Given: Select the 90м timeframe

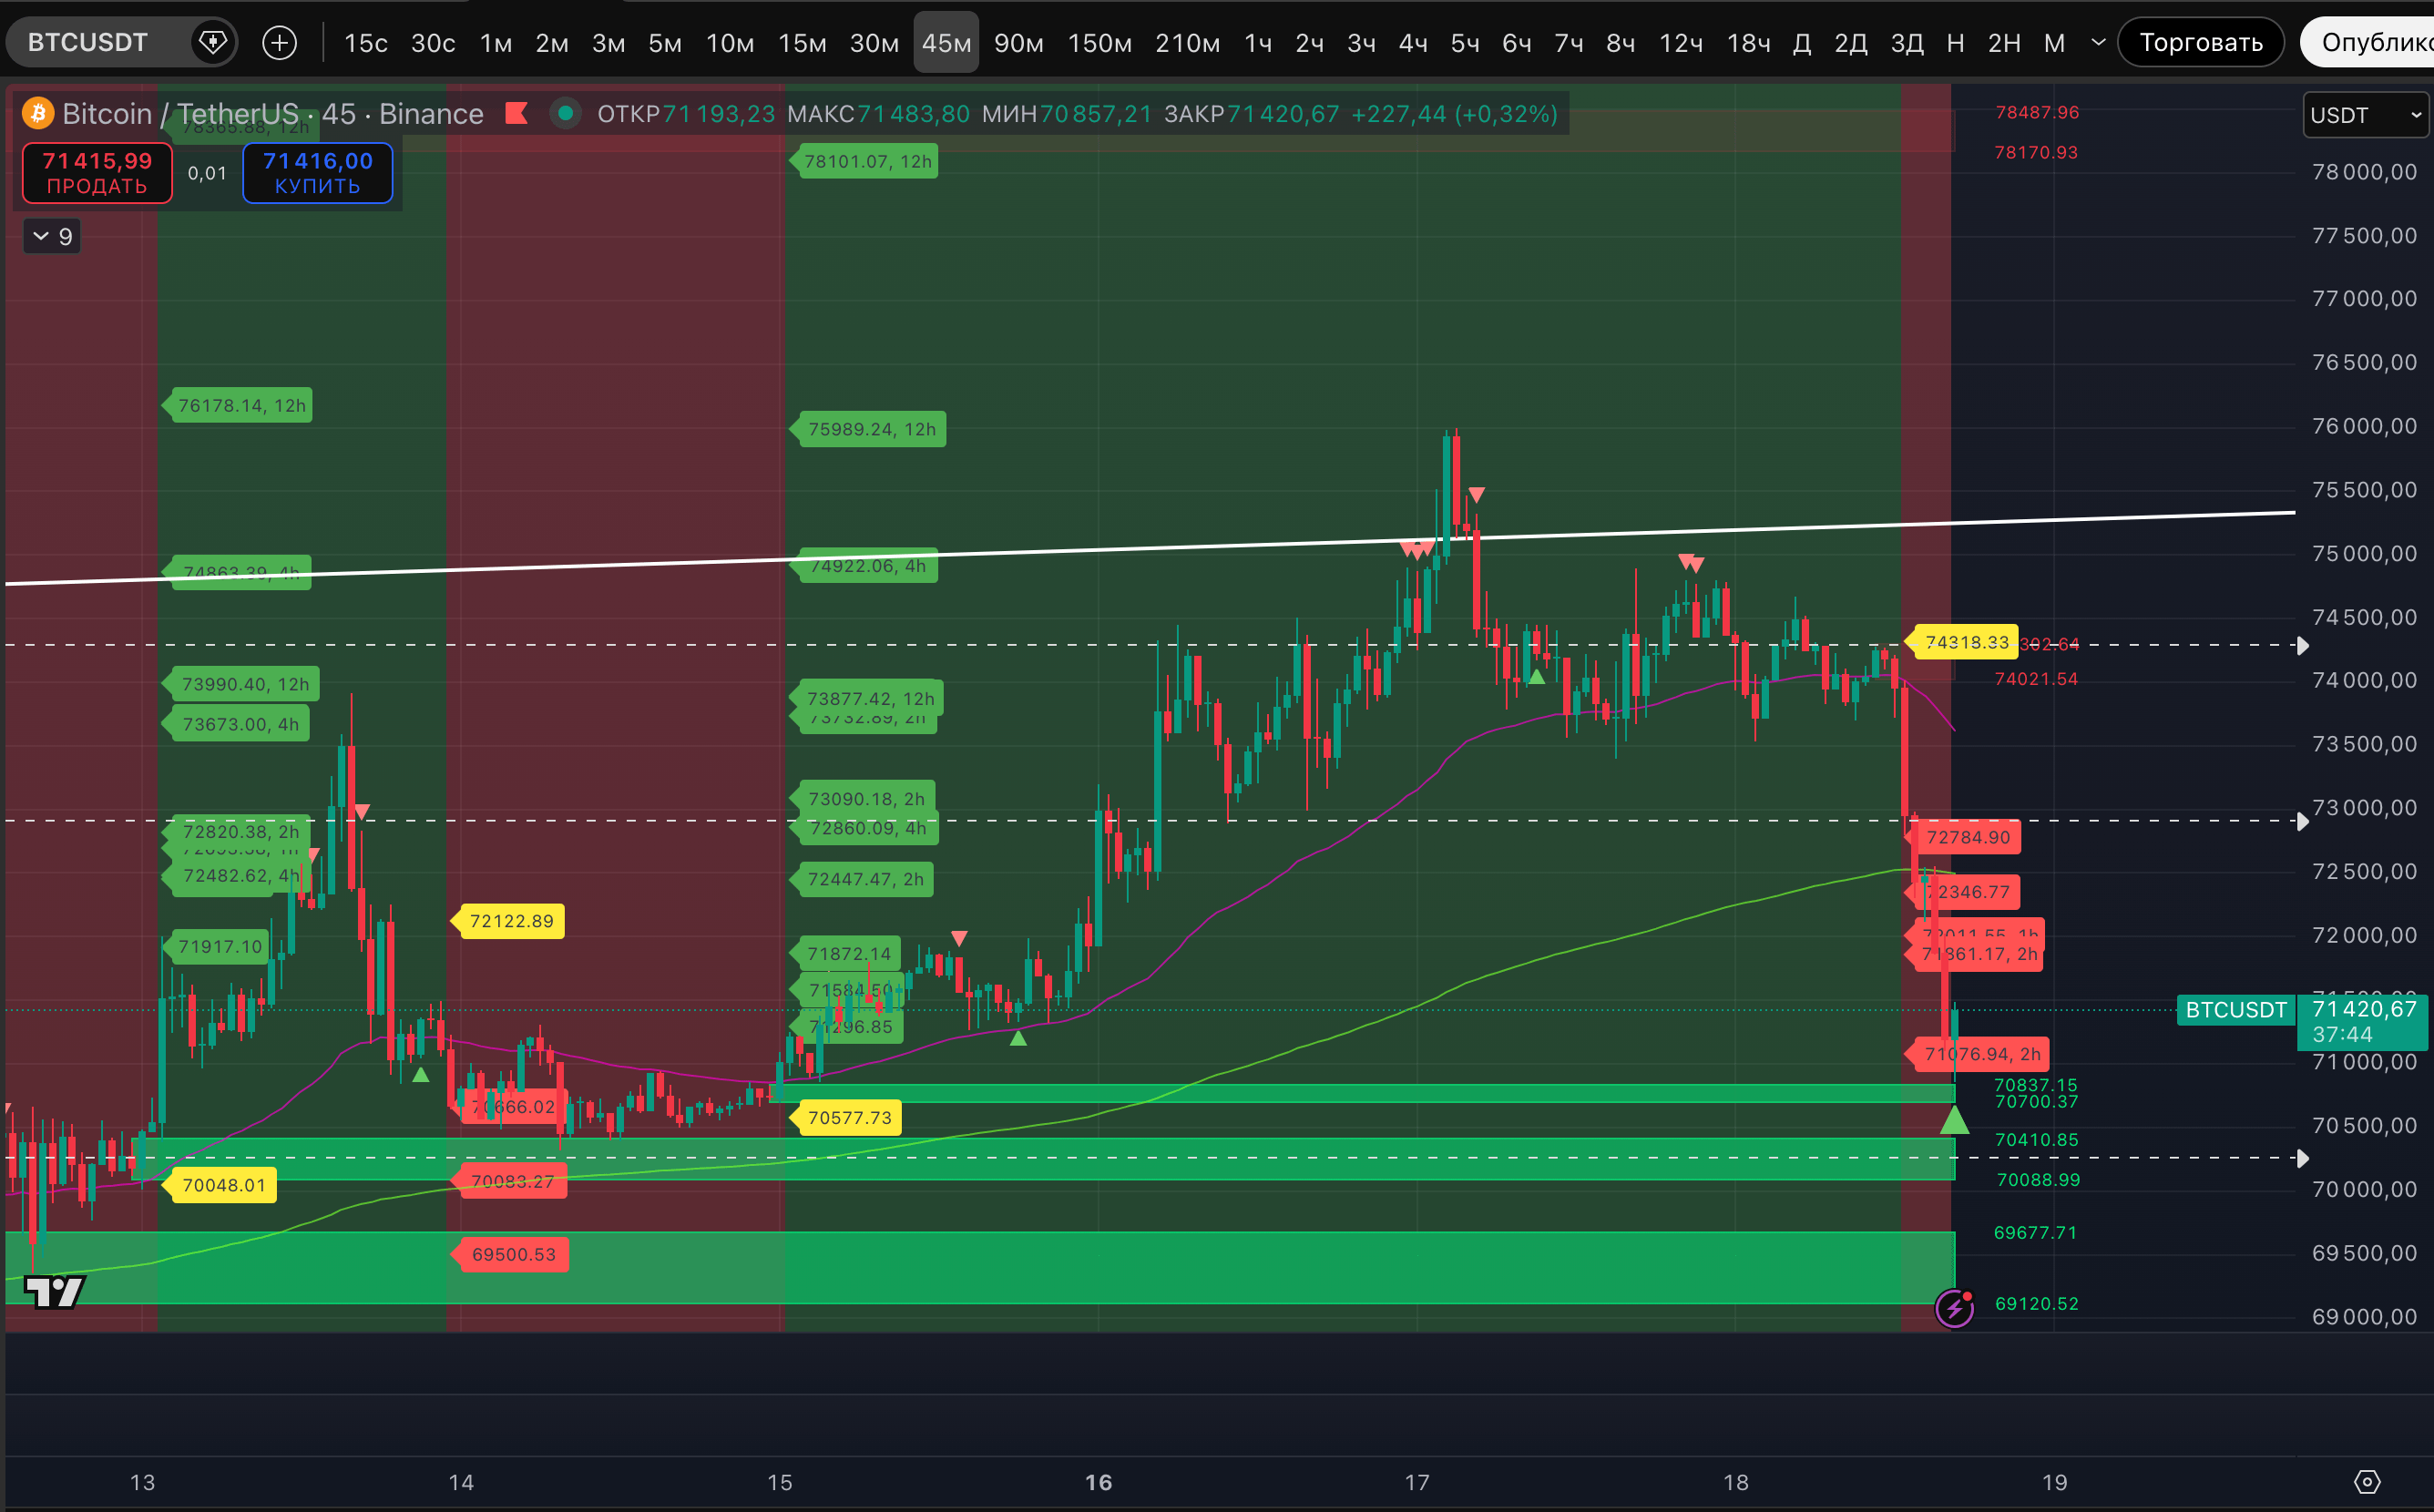Looking at the screenshot, I should coord(1018,43).
